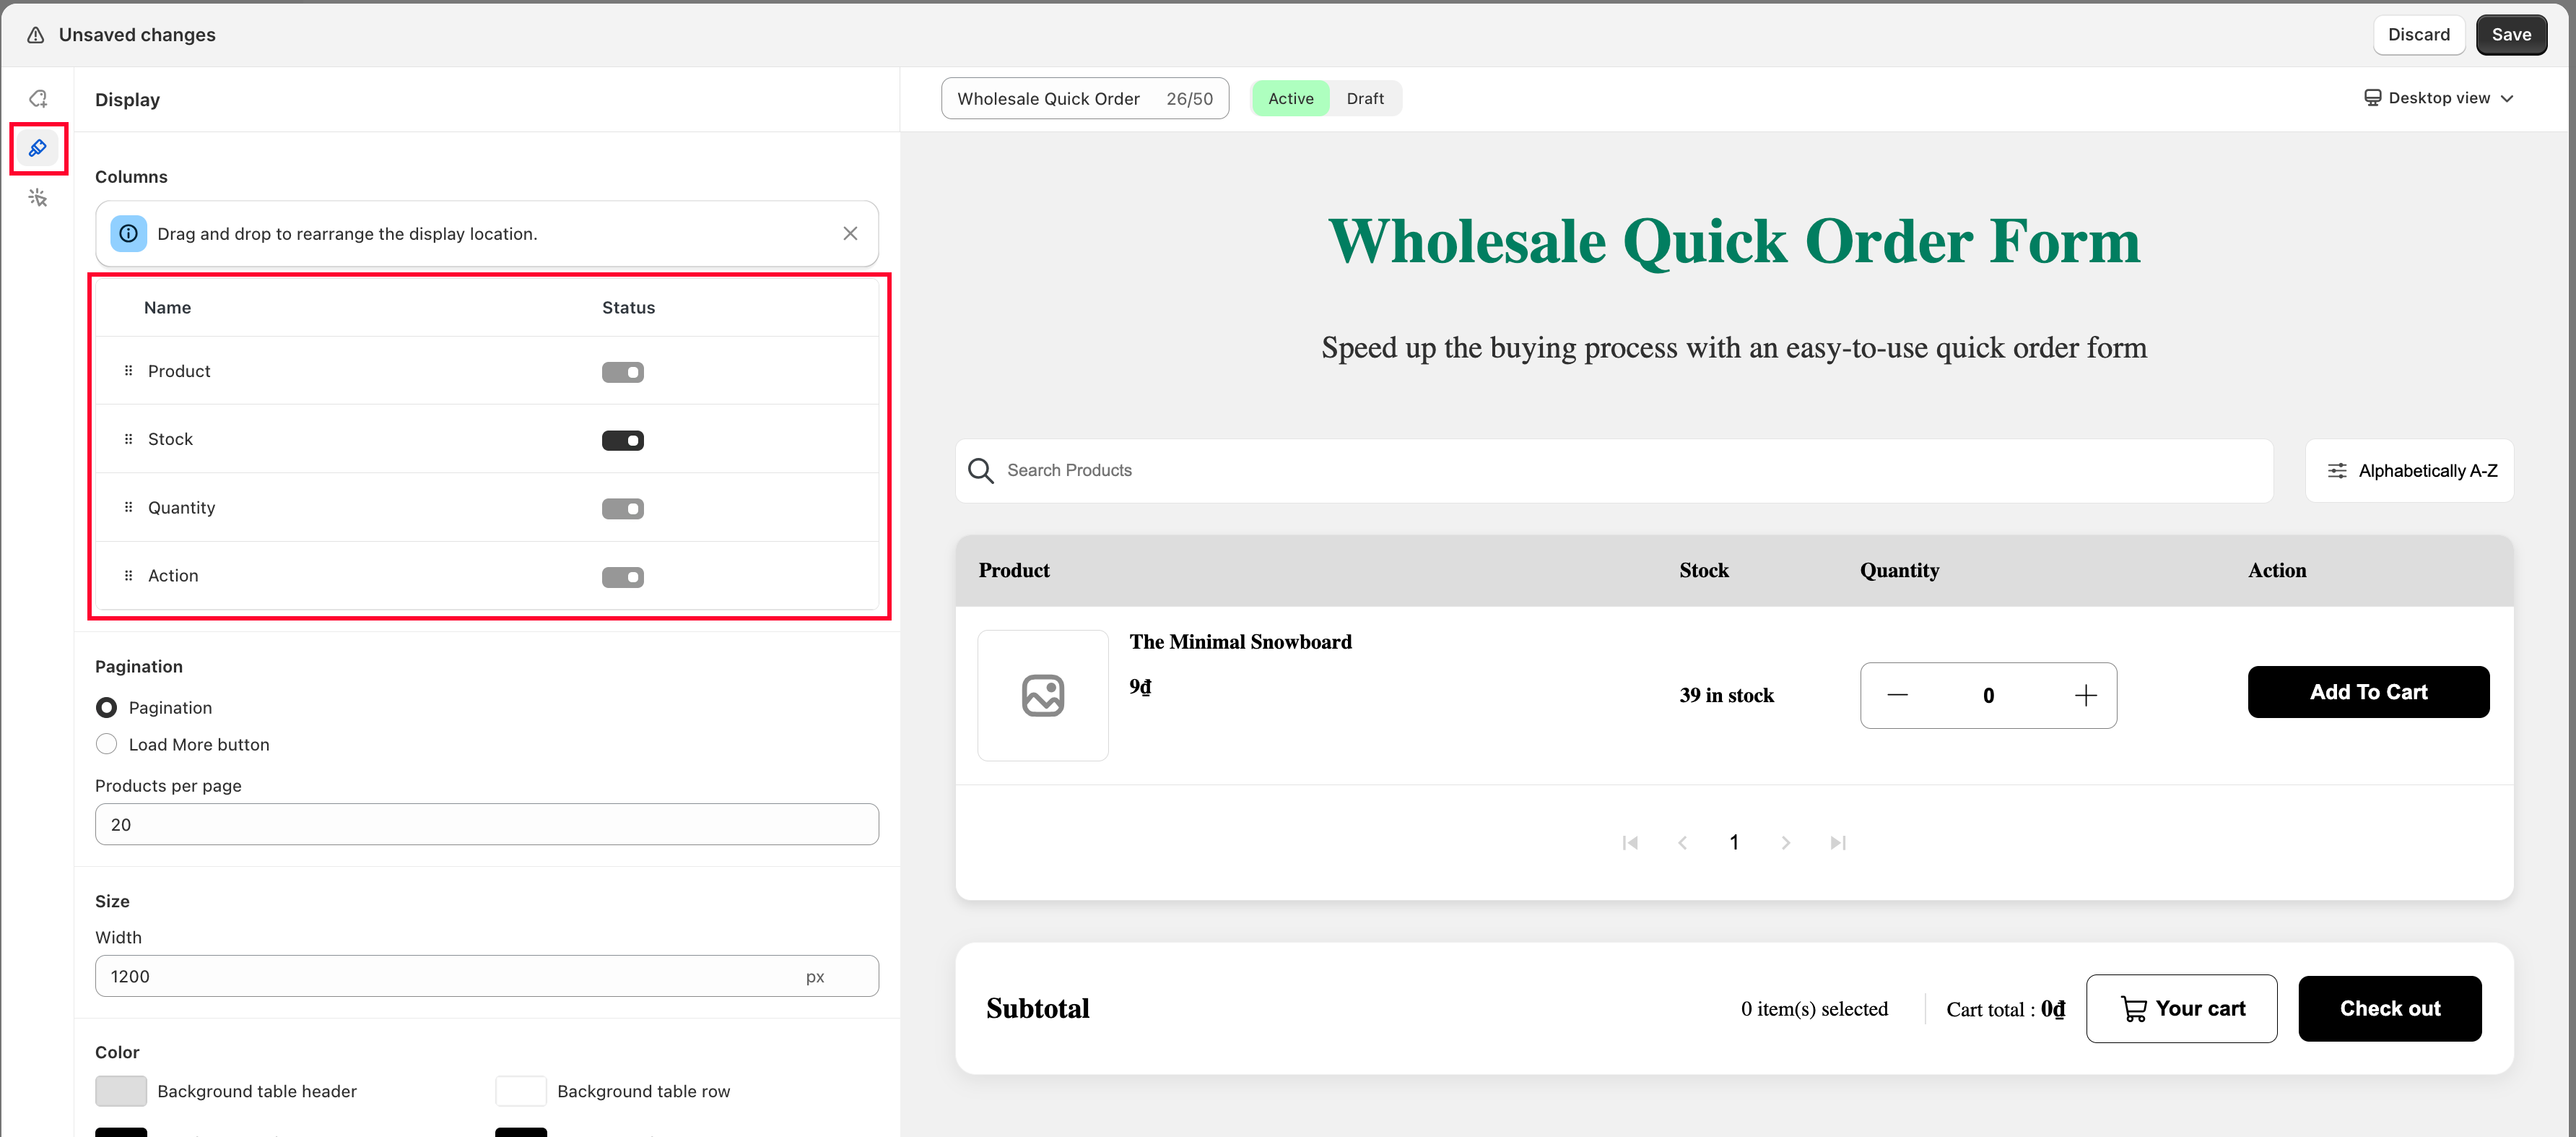This screenshot has height=1137, width=2576.
Task: Open the cursor click interactions sidebar icon
Action: coord(38,198)
